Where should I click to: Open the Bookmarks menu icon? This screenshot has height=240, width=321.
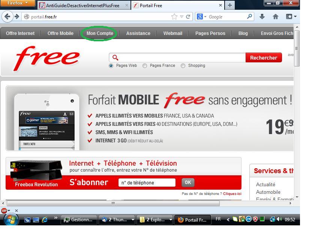[289, 17]
